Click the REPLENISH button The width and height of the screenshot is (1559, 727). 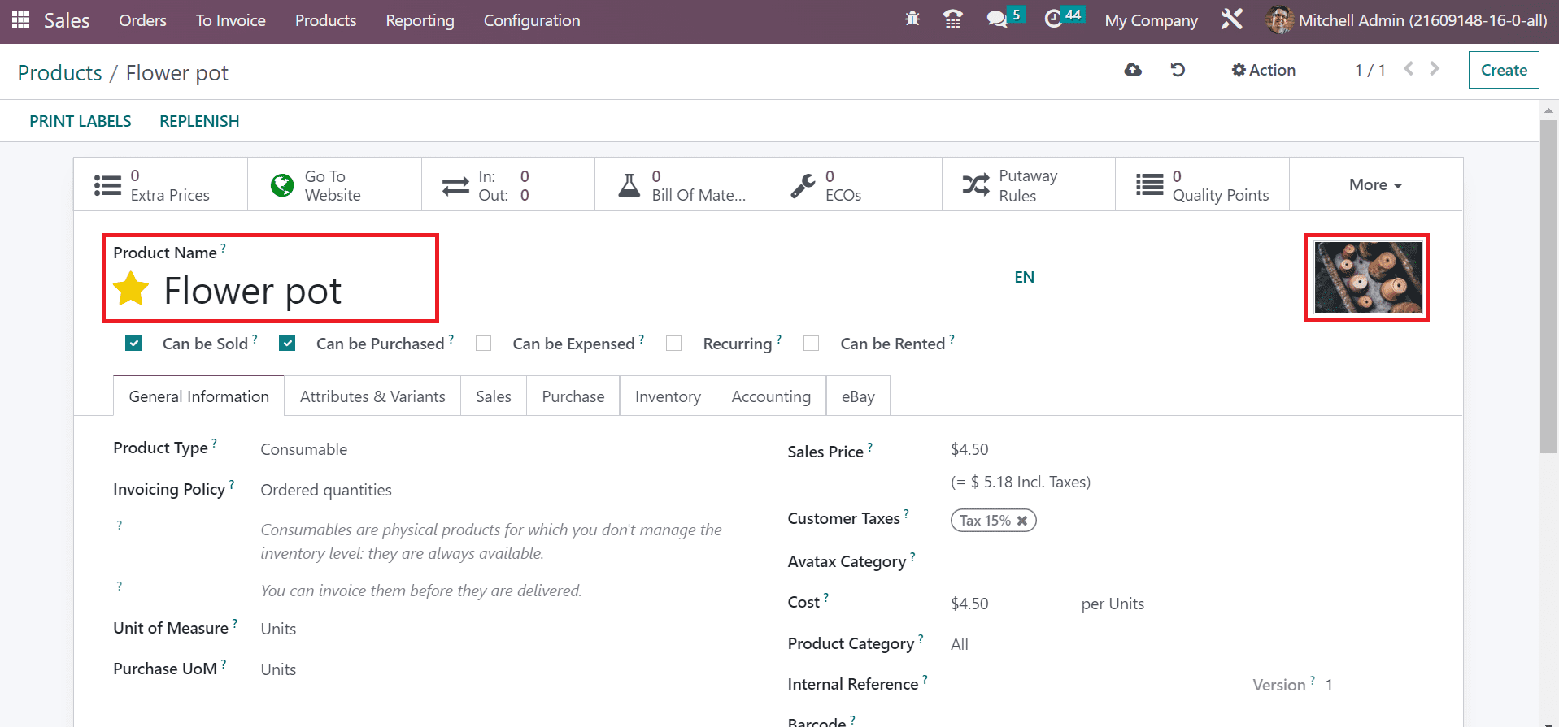click(199, 121)
